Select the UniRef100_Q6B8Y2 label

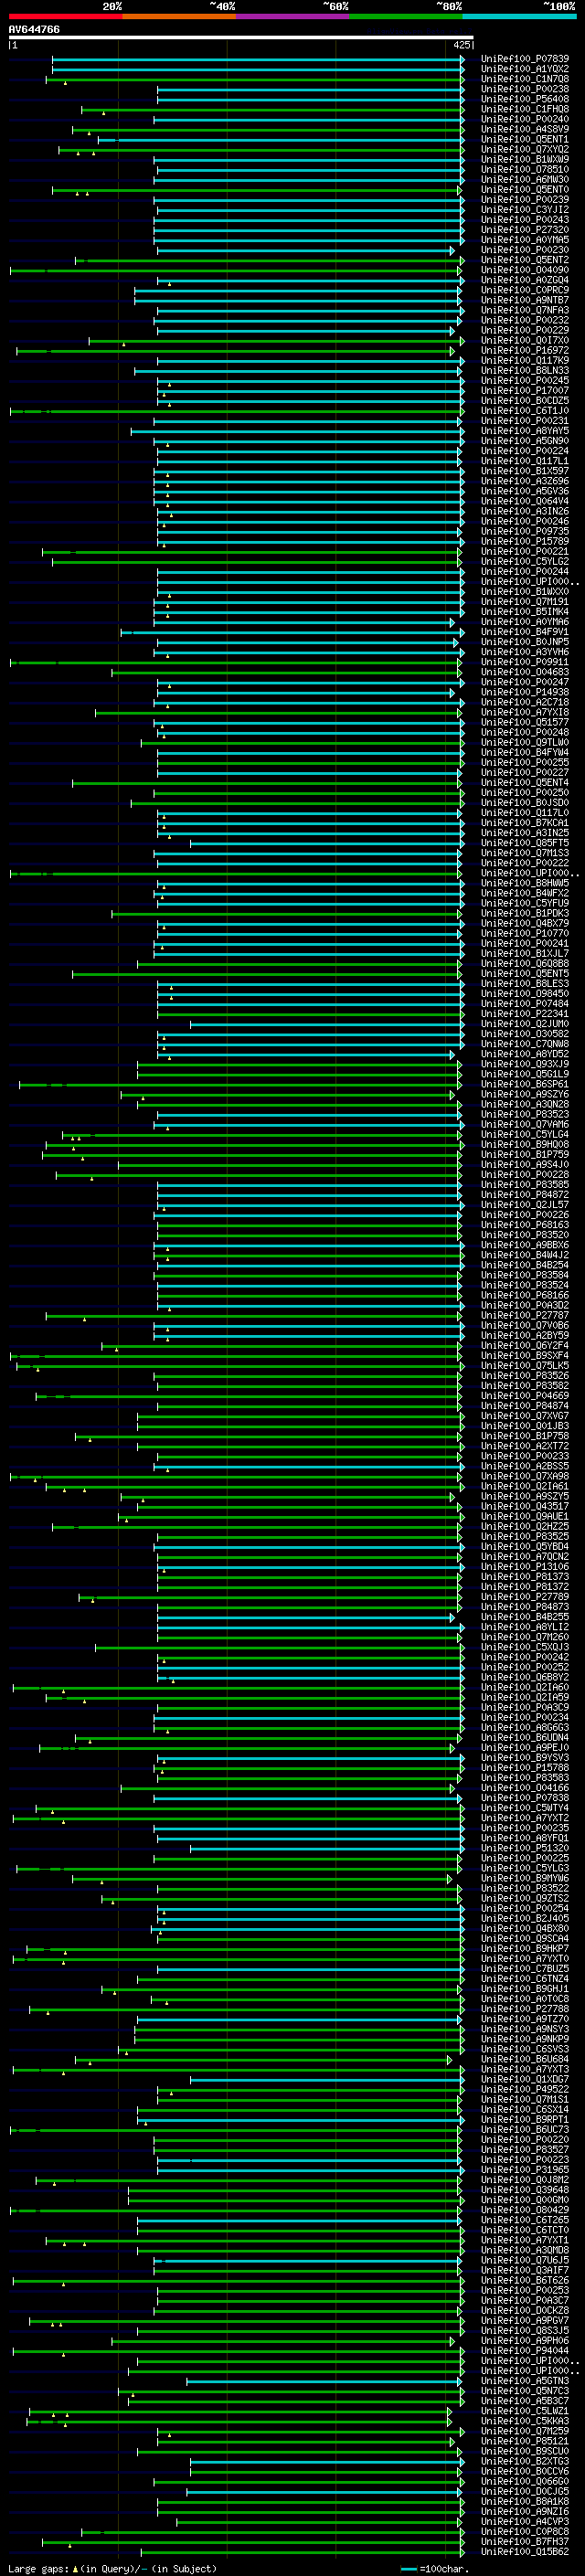[x=525, y=1678]
